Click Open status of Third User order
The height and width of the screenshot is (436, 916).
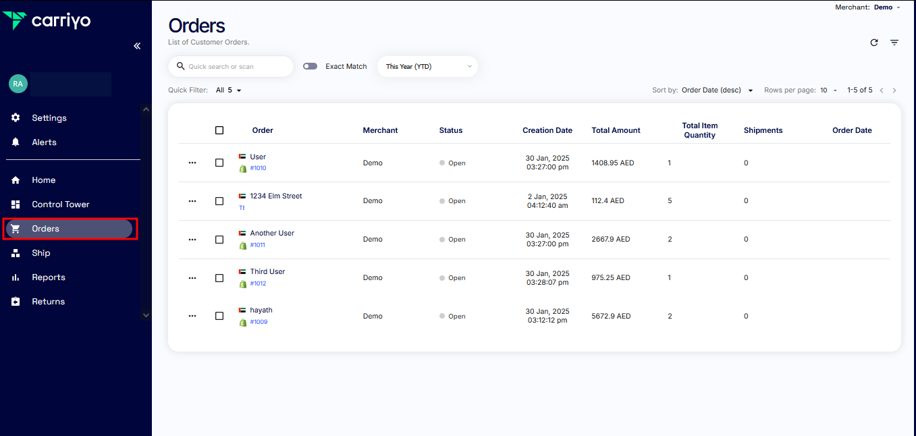coord(452,278)
